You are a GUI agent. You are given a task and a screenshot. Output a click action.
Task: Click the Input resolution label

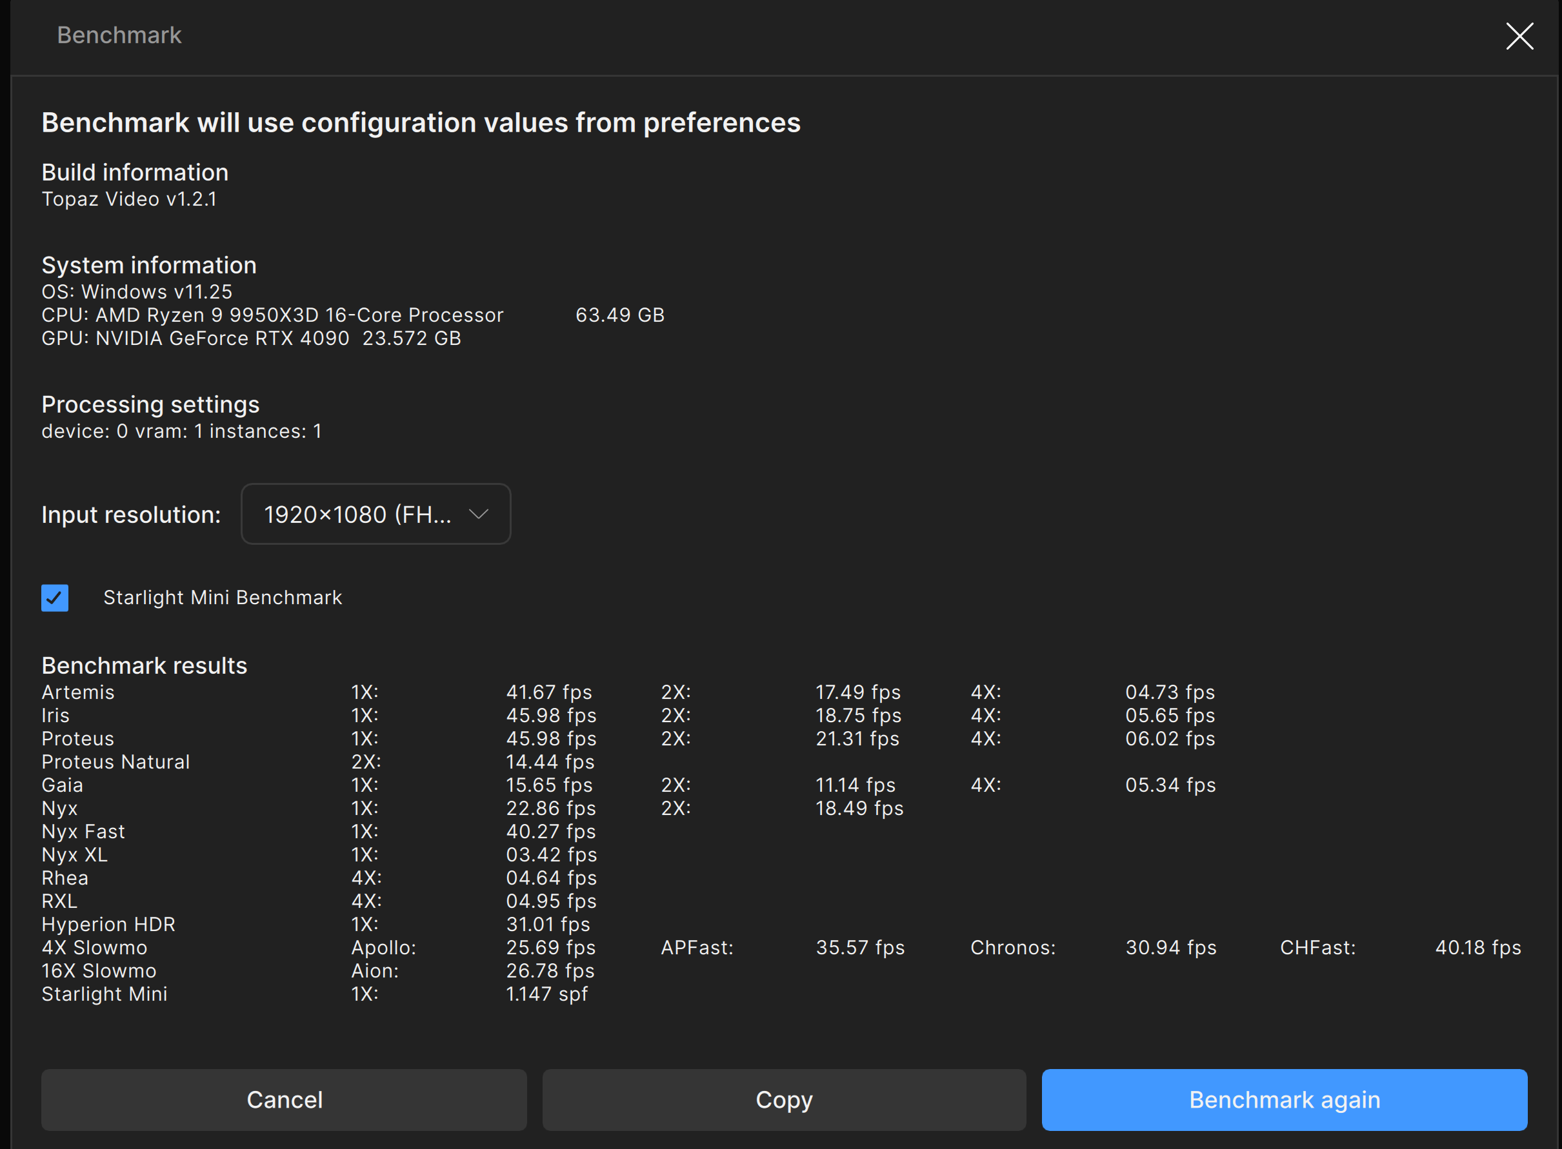pos(131,515)
